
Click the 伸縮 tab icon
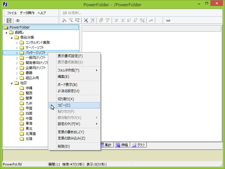coord(118,145)
